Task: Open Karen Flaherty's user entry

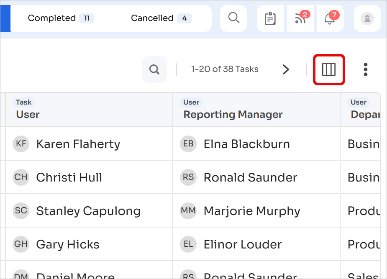Action: (78, 144)
